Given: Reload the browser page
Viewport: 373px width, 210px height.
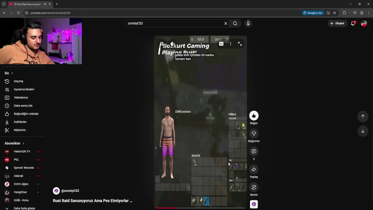Looking at the screenshot, I should click(18, 13).
